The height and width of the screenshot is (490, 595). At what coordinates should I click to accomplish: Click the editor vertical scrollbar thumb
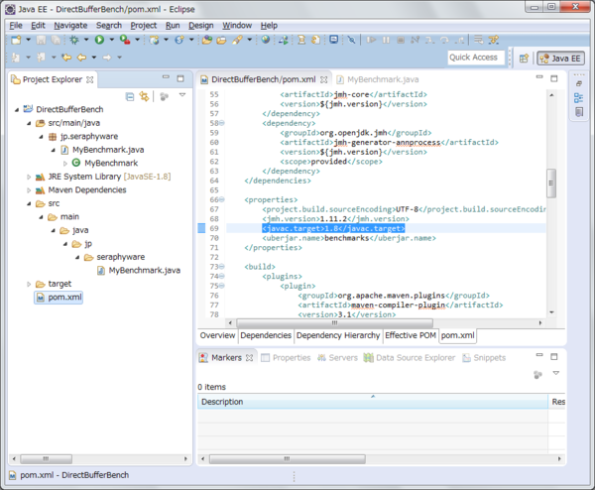point(551,184)
